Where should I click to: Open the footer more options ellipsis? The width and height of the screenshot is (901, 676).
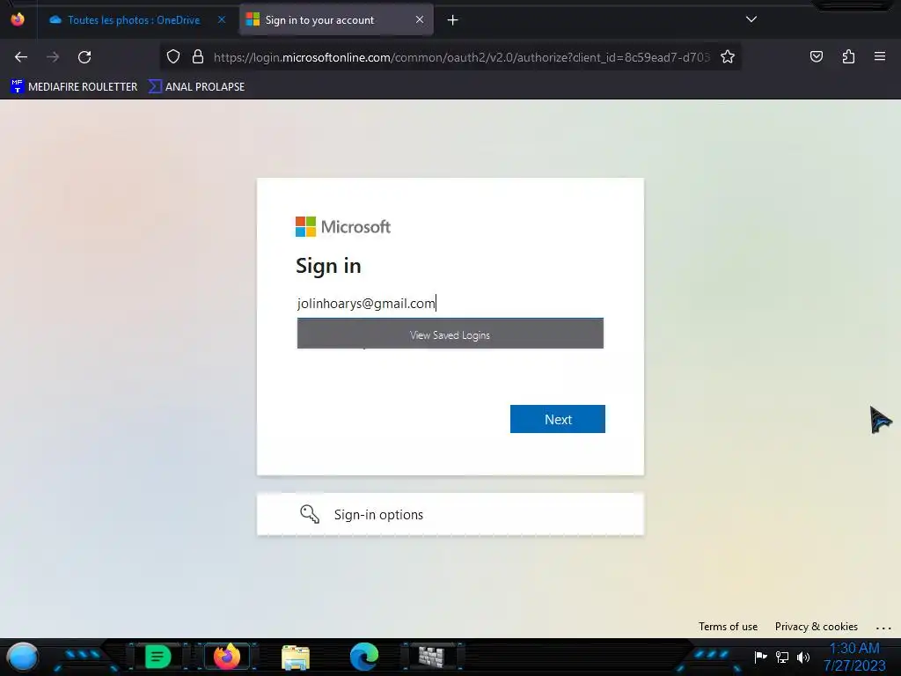point(883,628)
